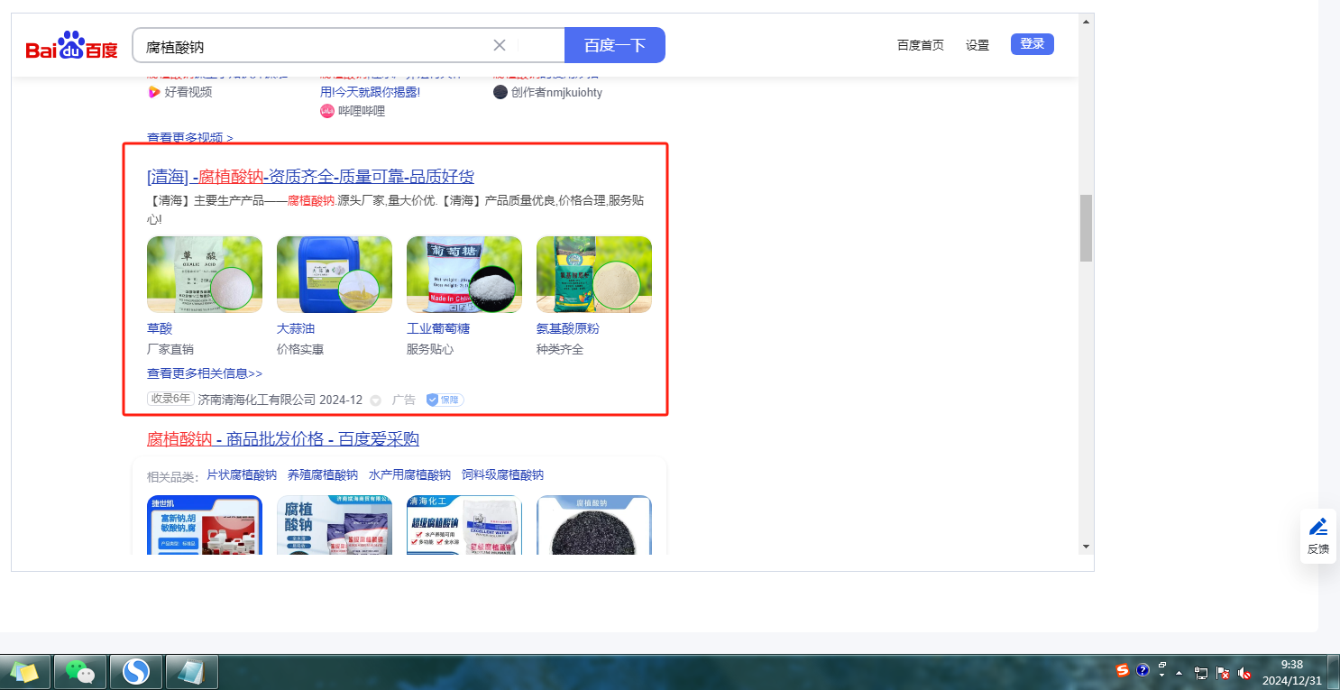This screenshot has height=690, width=1340.
Task: Click the 哔哩哔哩 source icon
Action: coord(327,111)
